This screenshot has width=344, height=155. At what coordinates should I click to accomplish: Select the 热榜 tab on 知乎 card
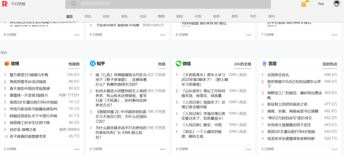pyautogui.click(x=162, y=64)
